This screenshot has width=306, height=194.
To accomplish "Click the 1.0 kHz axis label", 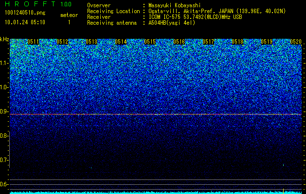I will coord(4,88).
